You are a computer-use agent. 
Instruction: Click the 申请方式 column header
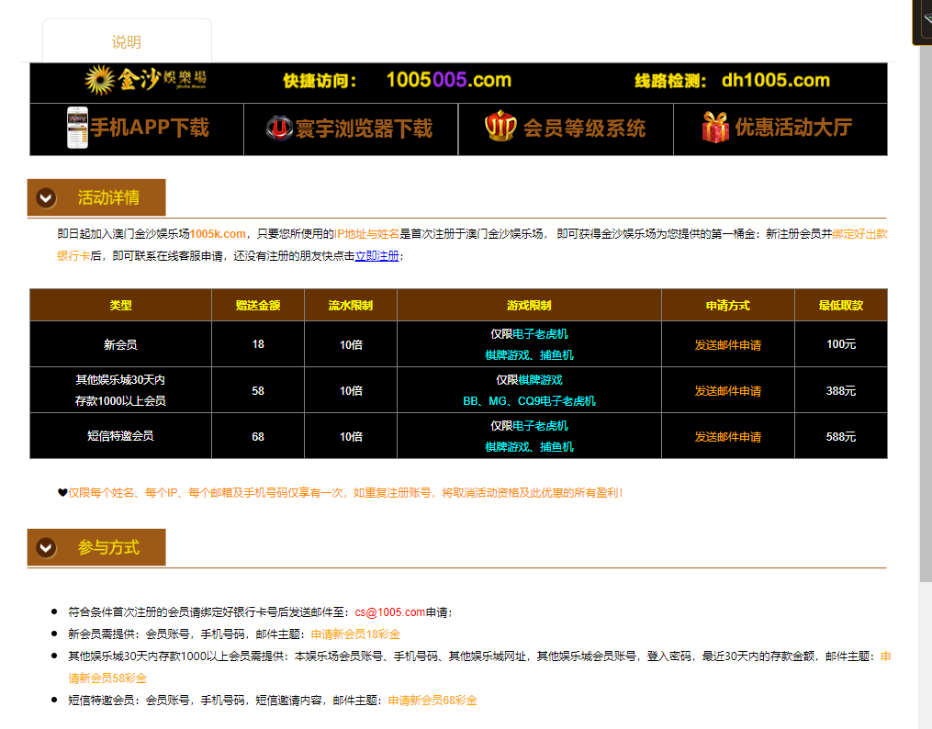click(727, 306)
